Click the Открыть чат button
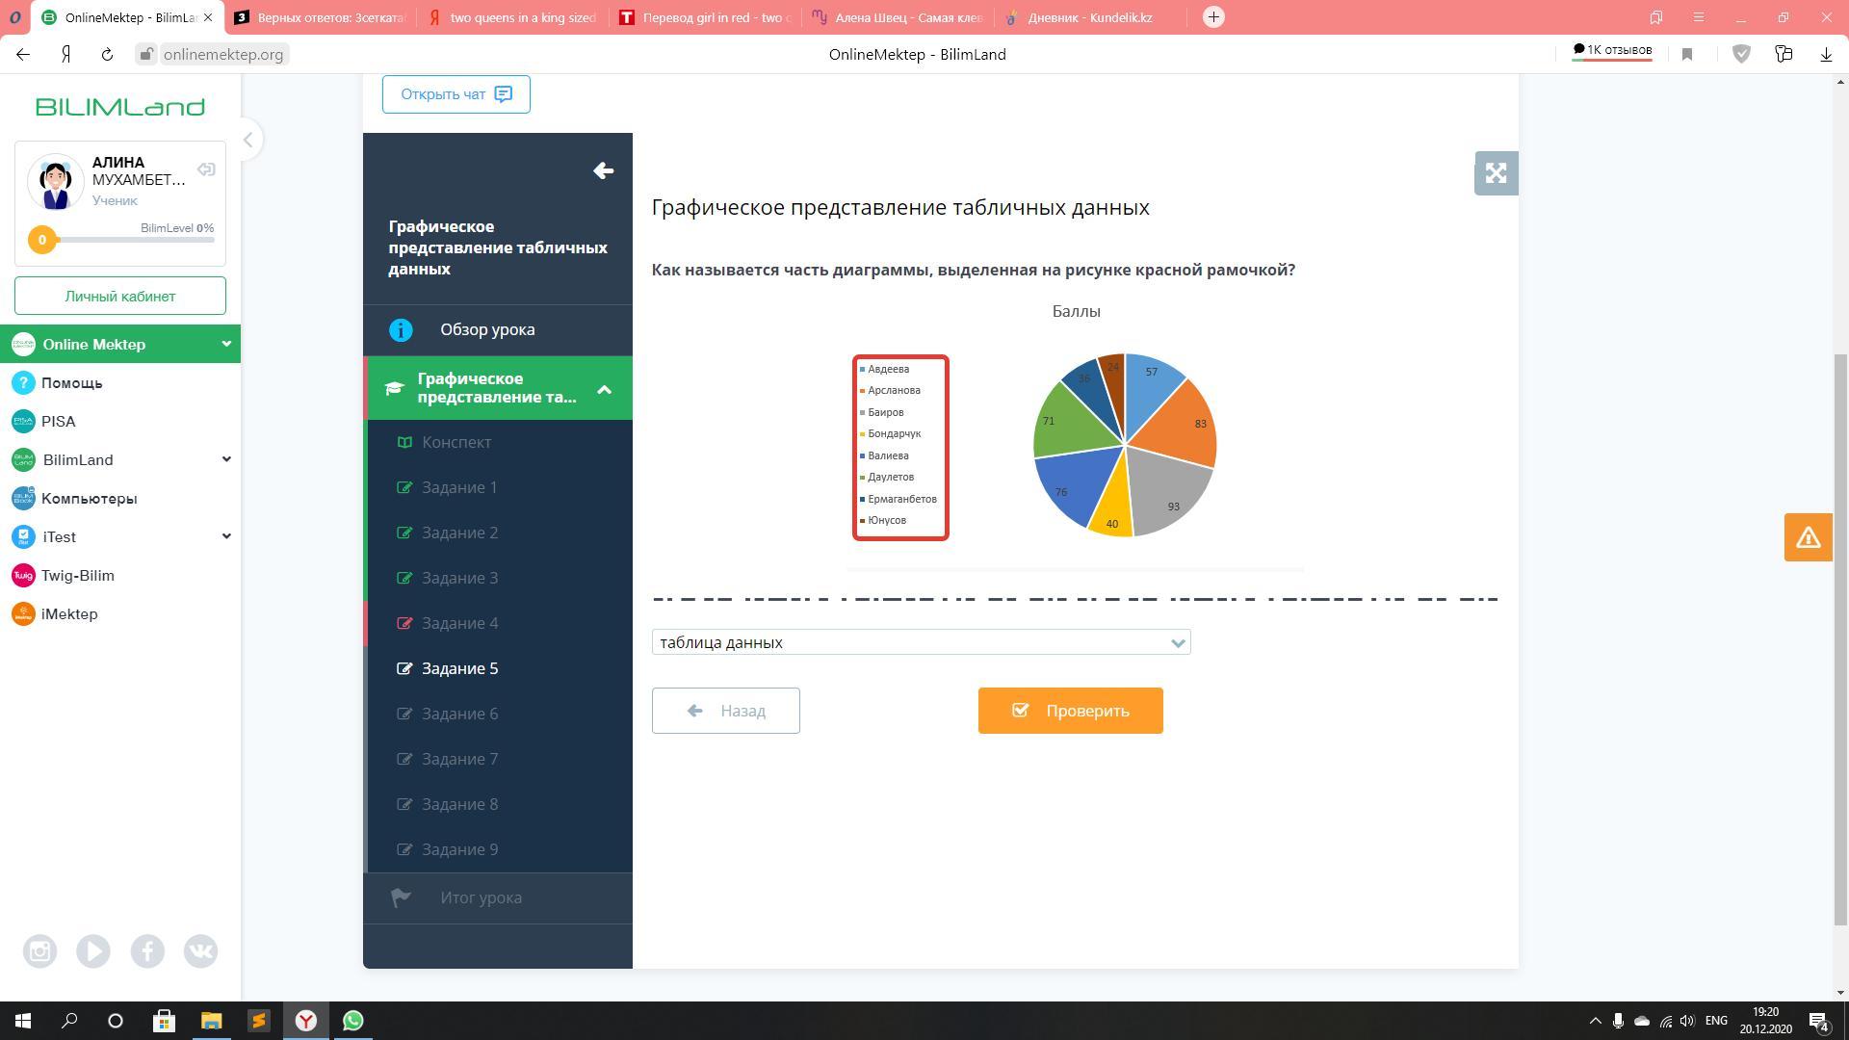The height and width of the screenshot is (1040, 1849). [x=456, y=94]
